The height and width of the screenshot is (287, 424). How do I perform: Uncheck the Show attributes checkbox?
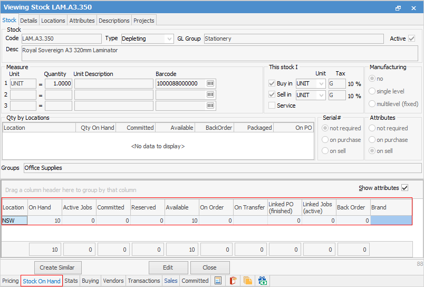[405, 188]
